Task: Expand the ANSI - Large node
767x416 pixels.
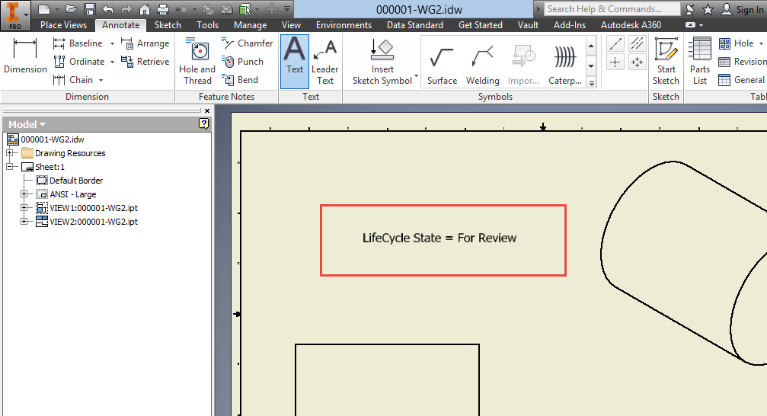Action: pos(24,194)
